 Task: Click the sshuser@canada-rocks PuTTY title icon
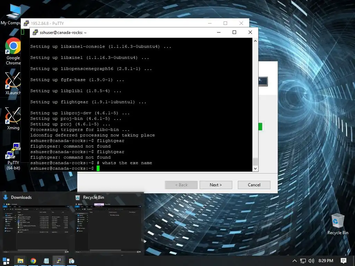(x=35, y=32)
